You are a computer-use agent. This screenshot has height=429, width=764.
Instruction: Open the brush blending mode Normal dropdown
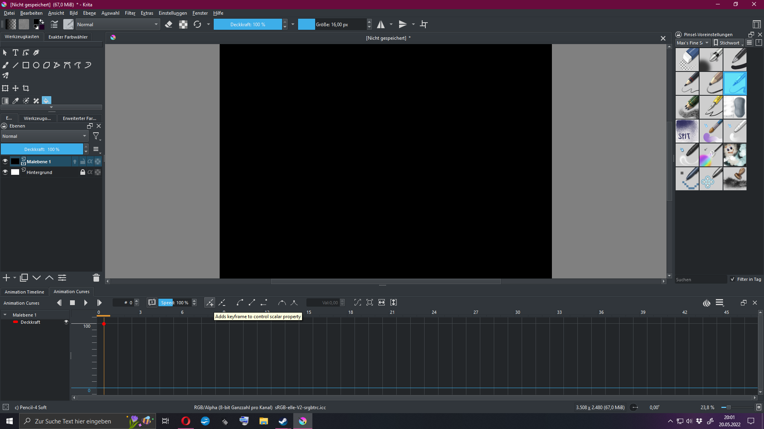[117, 25]
